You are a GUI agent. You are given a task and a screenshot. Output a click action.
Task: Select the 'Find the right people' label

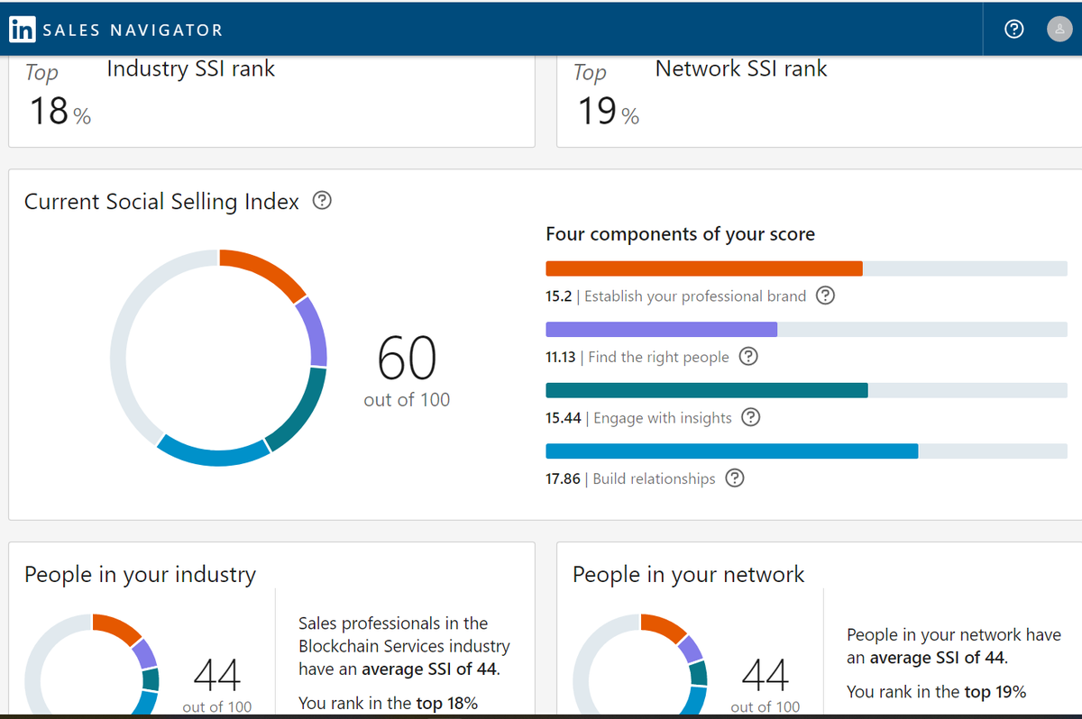coord(657,357)
